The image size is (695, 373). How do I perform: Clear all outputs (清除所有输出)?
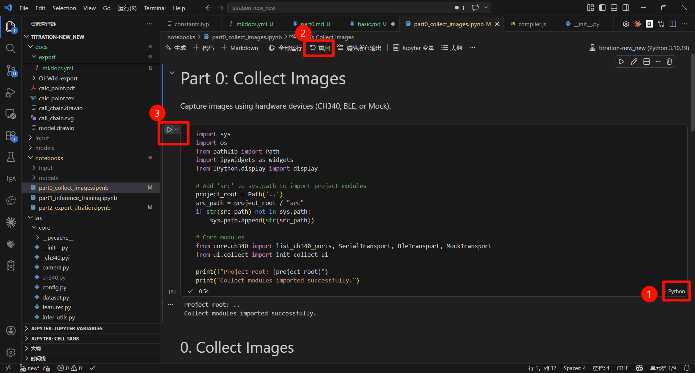click(359, 48)
